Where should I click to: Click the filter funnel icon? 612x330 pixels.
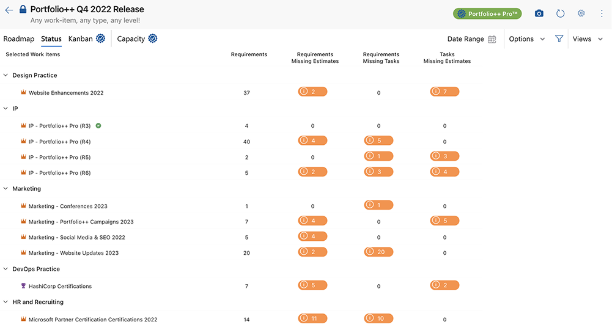point(559,38)
